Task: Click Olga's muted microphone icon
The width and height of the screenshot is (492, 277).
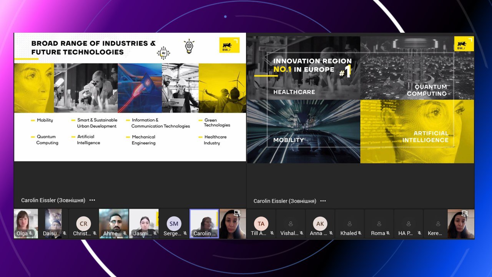Action: (x=31, y=233)
